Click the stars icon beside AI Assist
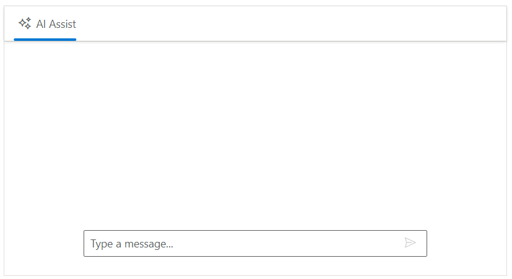 (x=25, y=24)
